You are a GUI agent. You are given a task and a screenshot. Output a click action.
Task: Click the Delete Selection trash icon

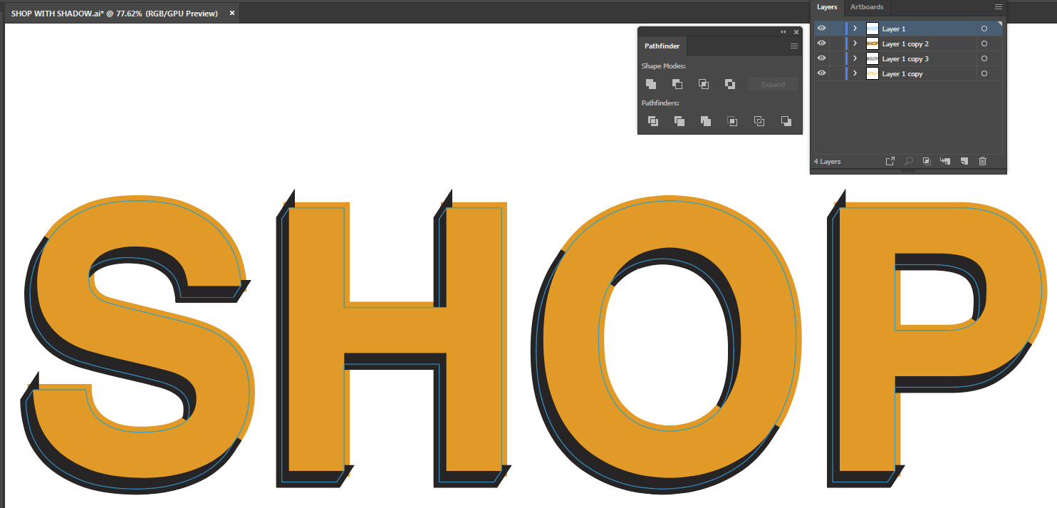(x=983, y=162)
